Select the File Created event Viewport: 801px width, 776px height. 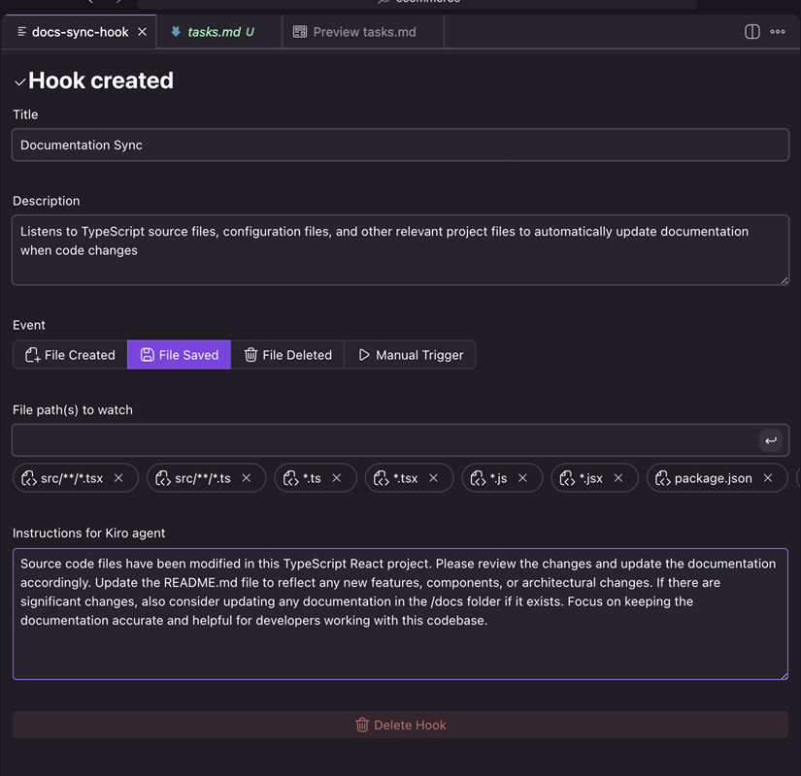[70, 355]
